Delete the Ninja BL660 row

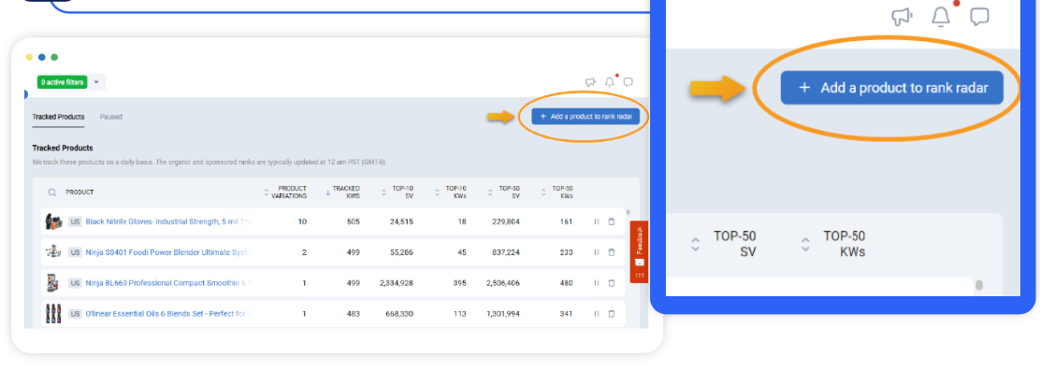pos(612,283)
